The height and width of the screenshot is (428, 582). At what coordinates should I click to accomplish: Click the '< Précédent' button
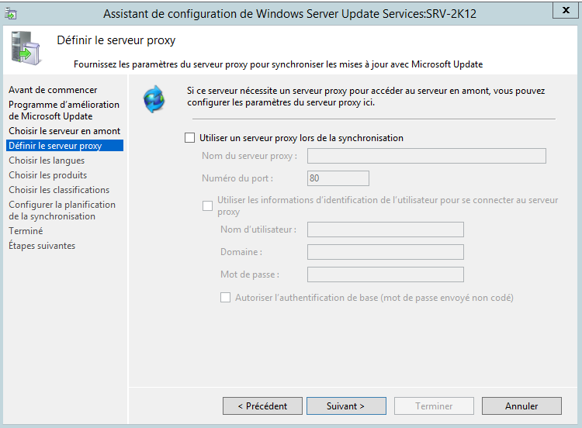(x=262, y=406)
